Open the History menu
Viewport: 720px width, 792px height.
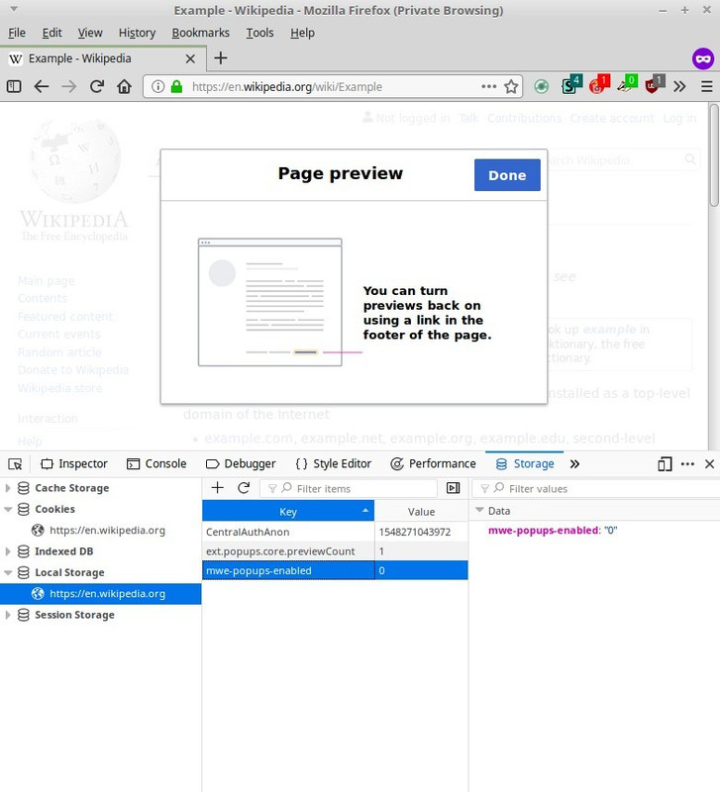click(137, 33)
